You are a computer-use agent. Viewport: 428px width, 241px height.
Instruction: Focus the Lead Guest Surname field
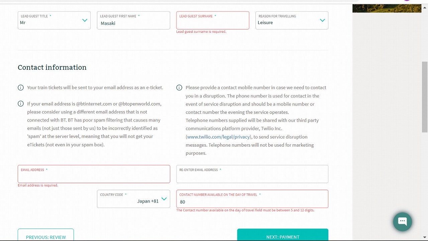click(213, 20)
